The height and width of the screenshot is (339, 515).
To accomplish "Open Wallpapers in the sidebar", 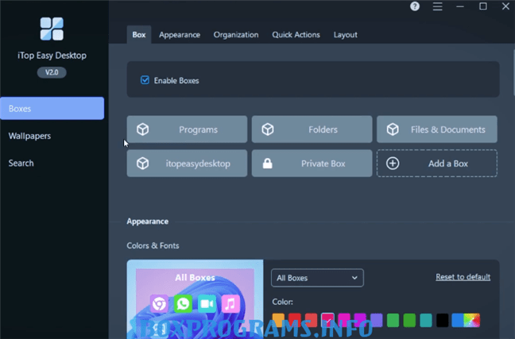I will (29, 136).
